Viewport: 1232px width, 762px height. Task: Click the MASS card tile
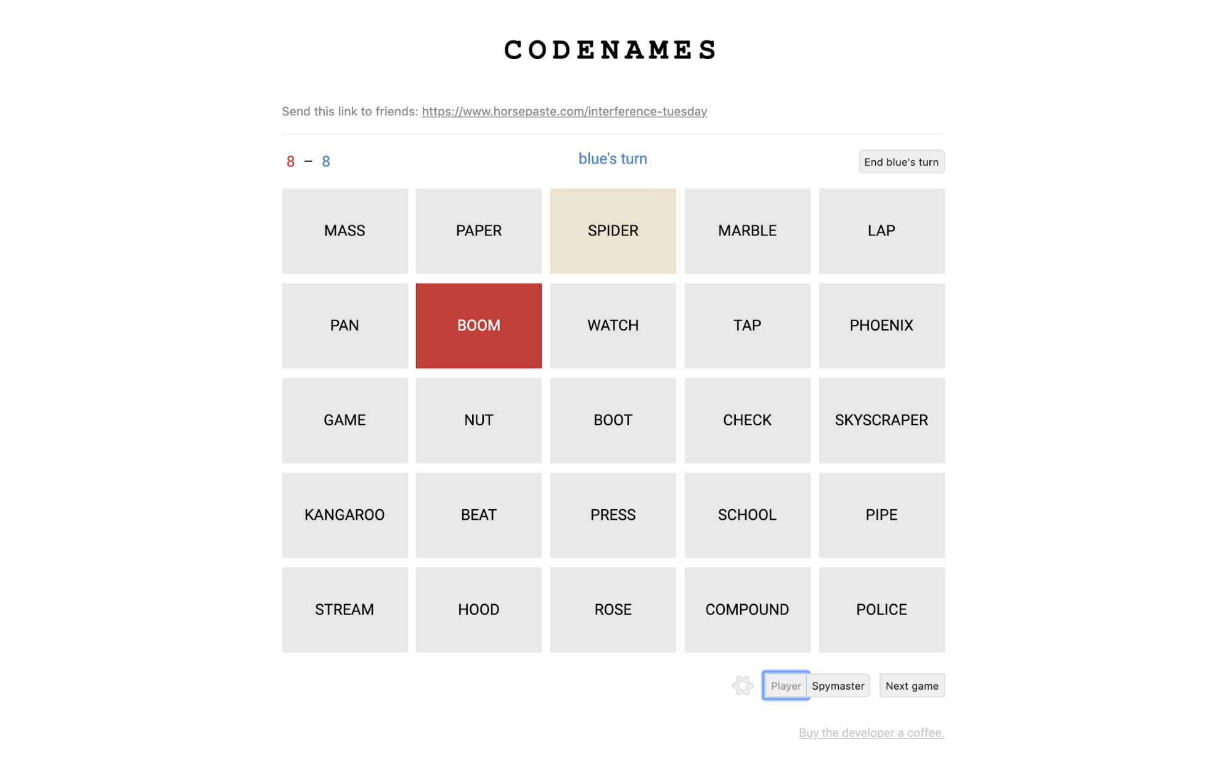[345, 231]
